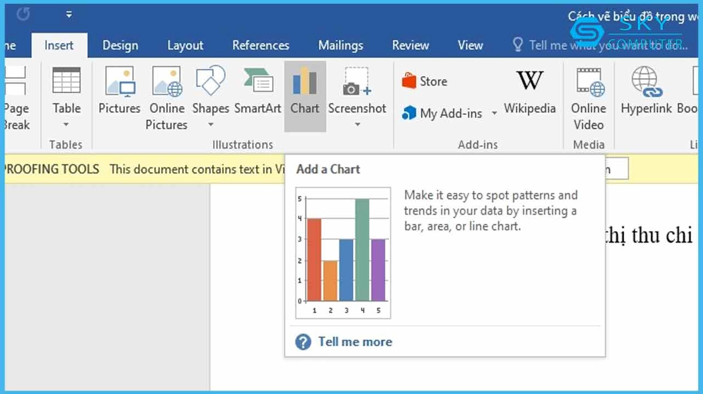This screenshot has width=703, height=394.
Task: Expand the Shapes dropdown arrow
Action: click(x=210, y=125)
